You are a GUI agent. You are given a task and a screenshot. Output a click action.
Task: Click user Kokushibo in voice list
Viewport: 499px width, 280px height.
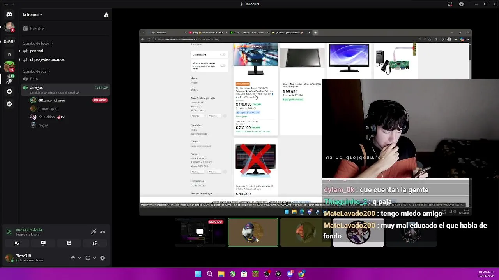pyautogui.click(x=46, y=117)
